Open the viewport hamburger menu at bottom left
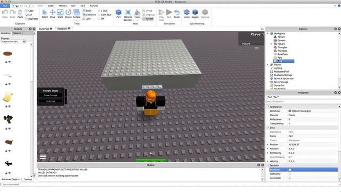The height and width of the screenshot is (192, 341). pyautogui.click(x=43, y=156)
